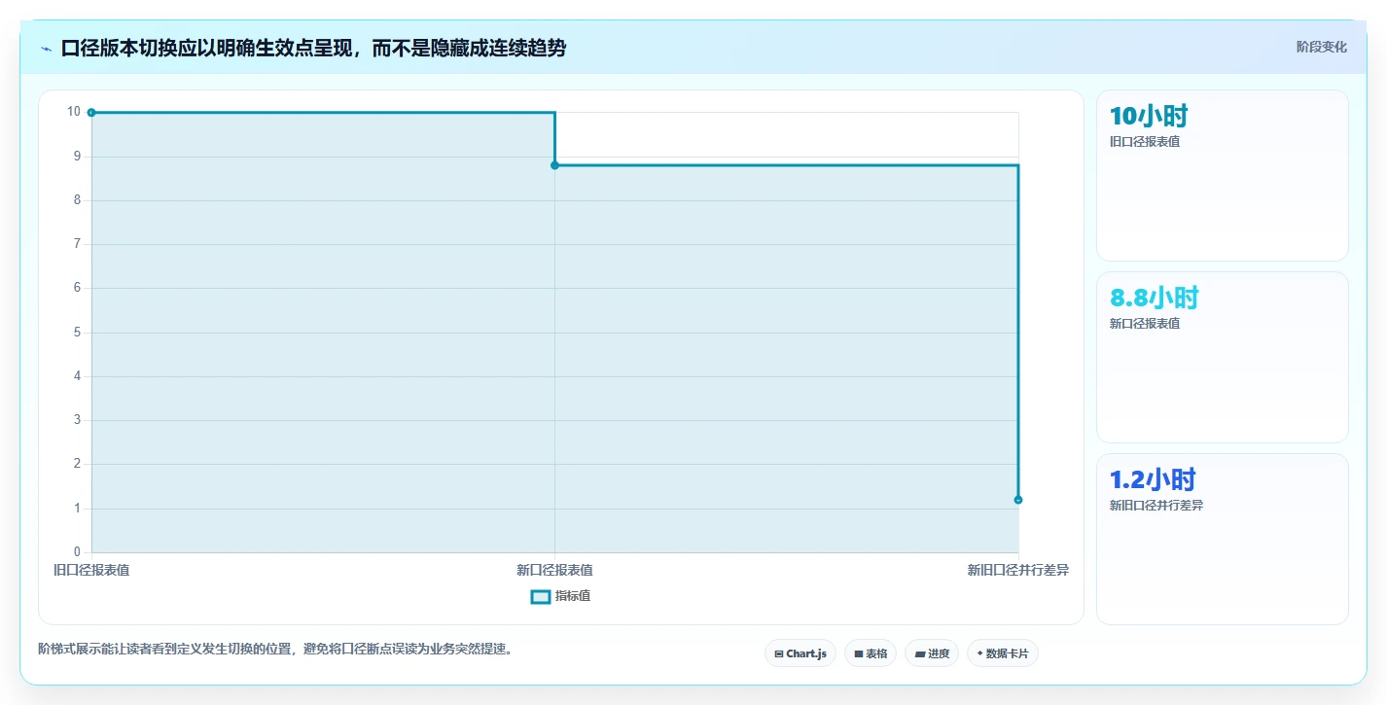Viewport: 1387px width, 705px height.
Task: Click the teal legend swatch for 指标值
Action: click(541, 596)
